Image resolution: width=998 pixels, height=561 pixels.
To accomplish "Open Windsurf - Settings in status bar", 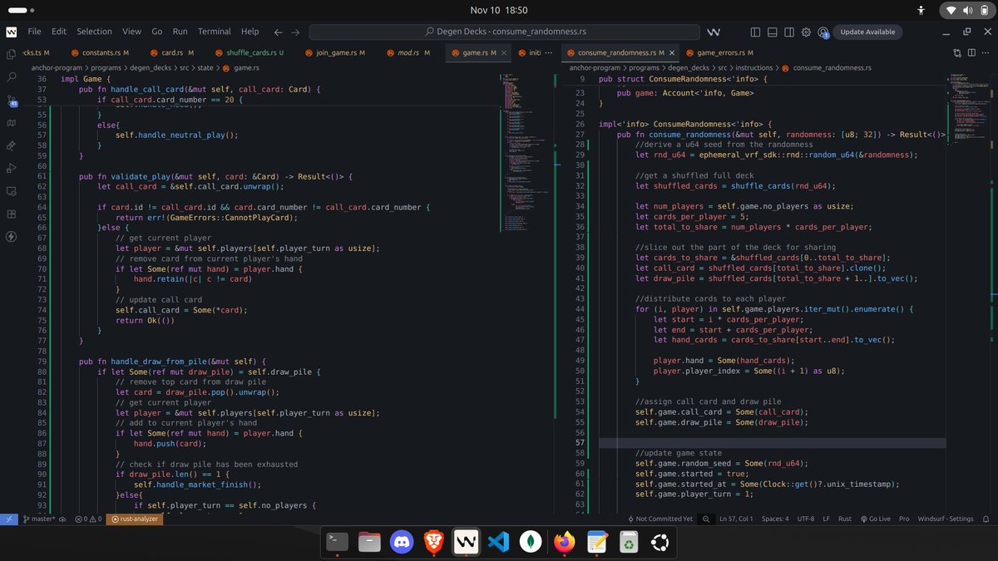I will 946,519.
